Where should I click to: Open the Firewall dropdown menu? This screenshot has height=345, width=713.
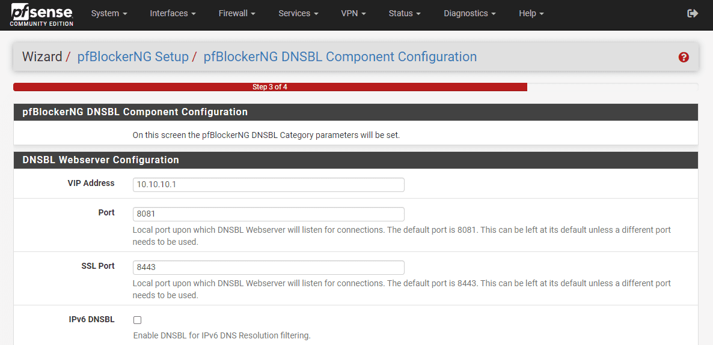(236, 13)
